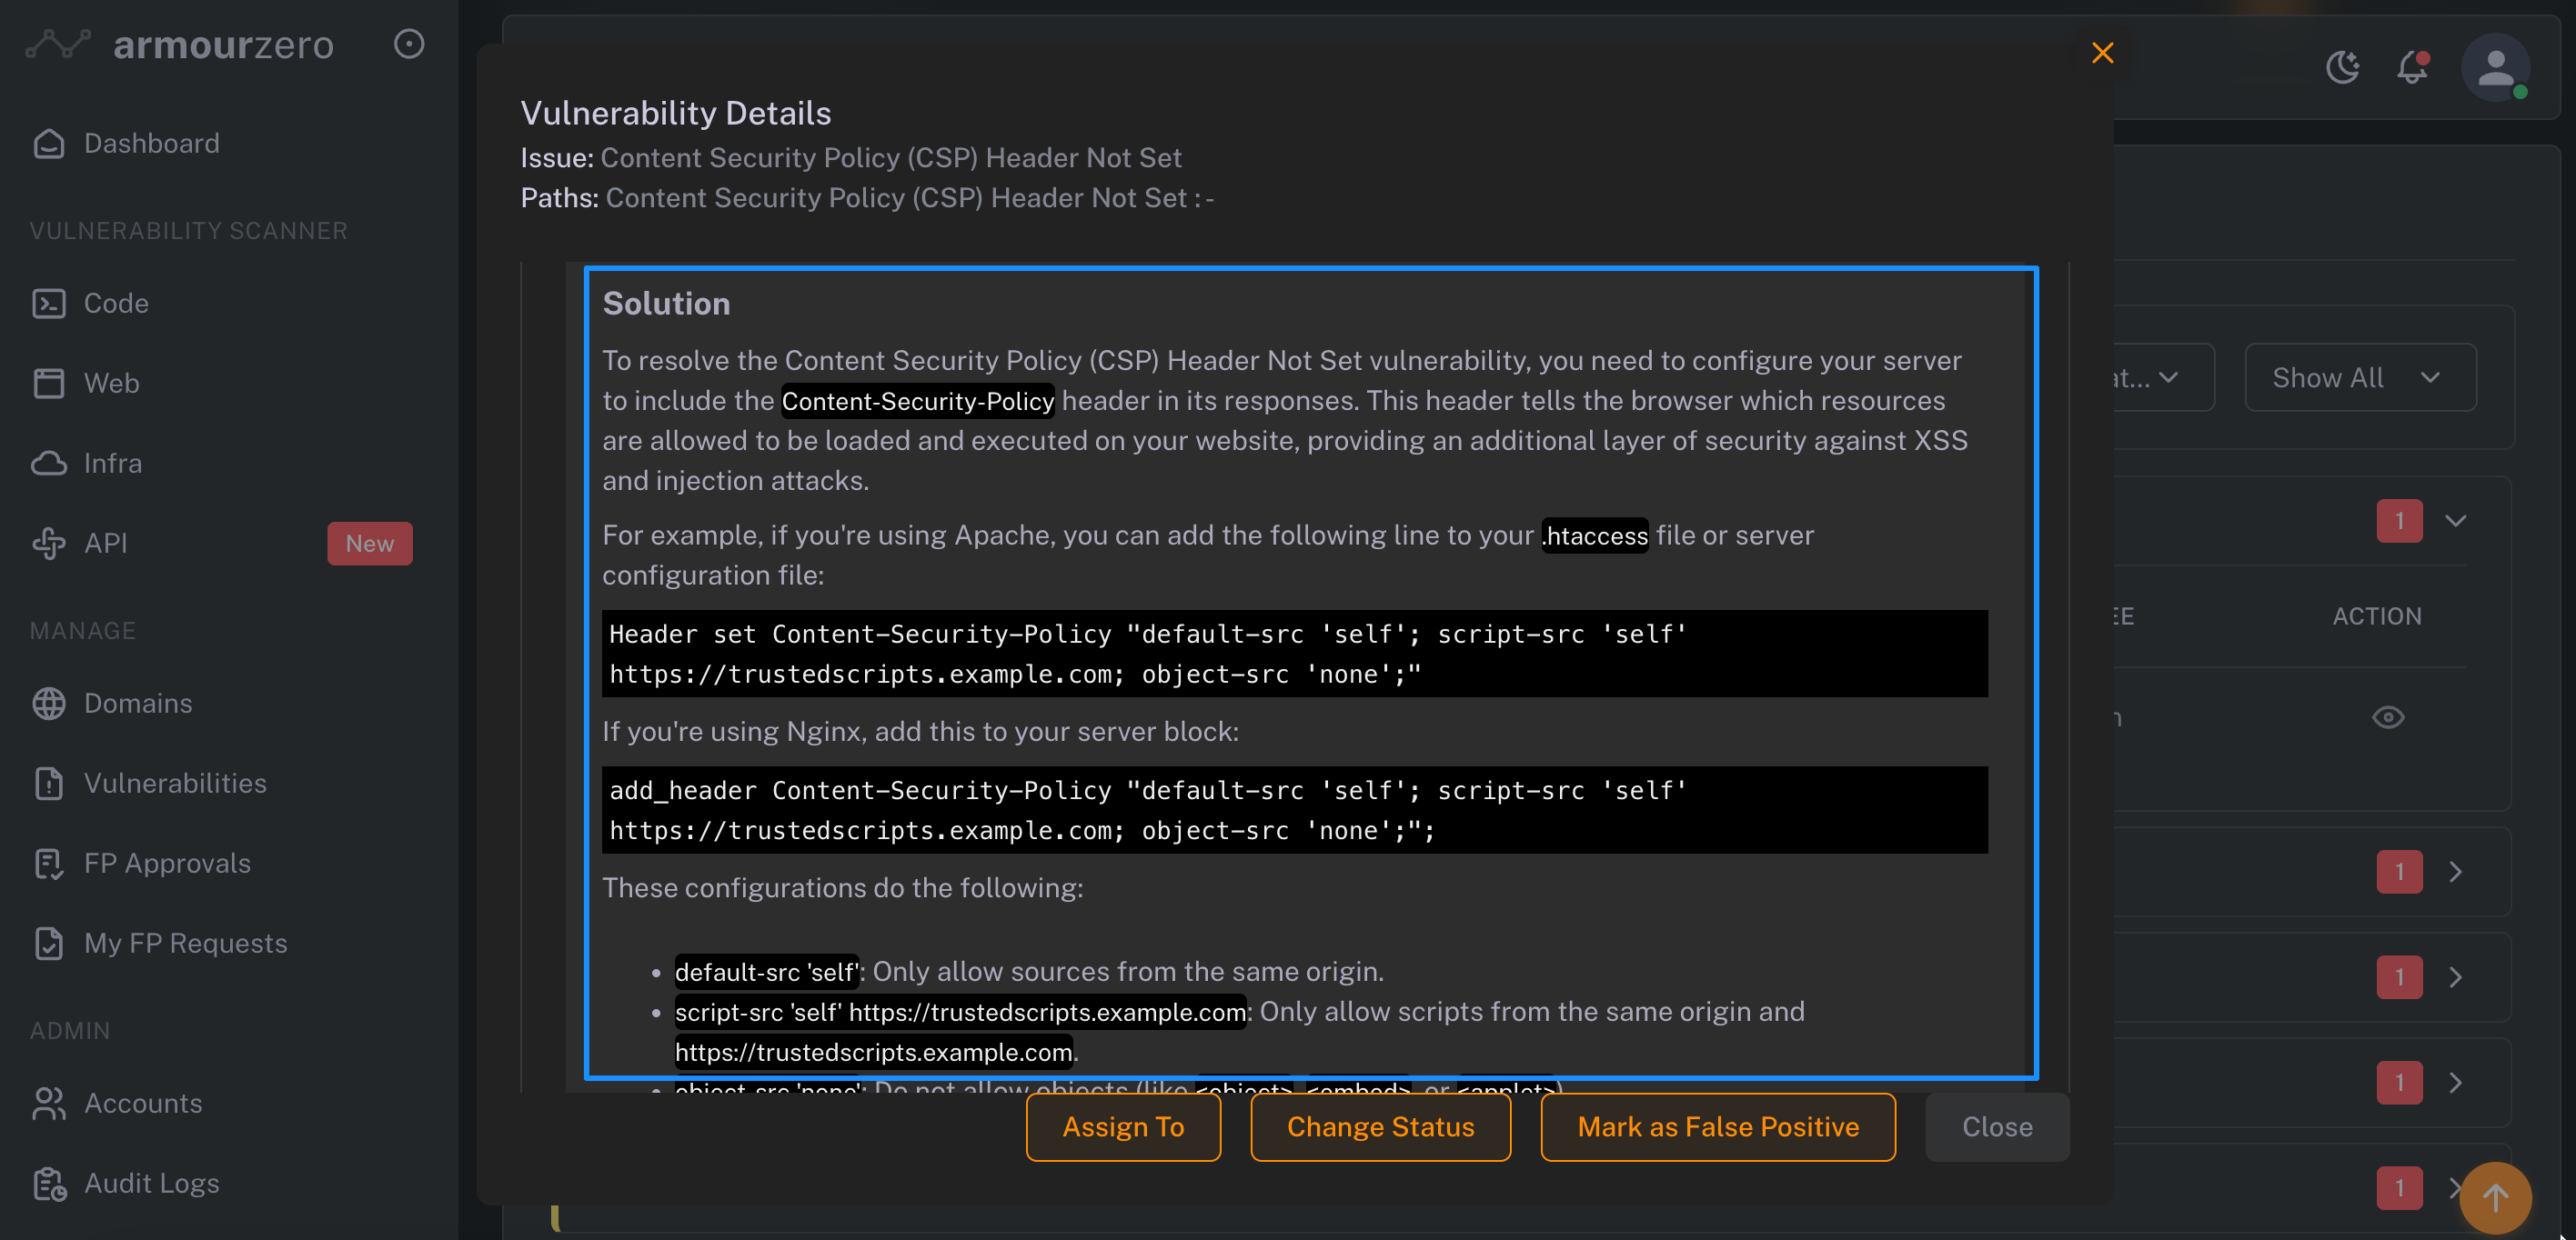
Task: Open FP Approvals page
Action: [x=166, y=863]
